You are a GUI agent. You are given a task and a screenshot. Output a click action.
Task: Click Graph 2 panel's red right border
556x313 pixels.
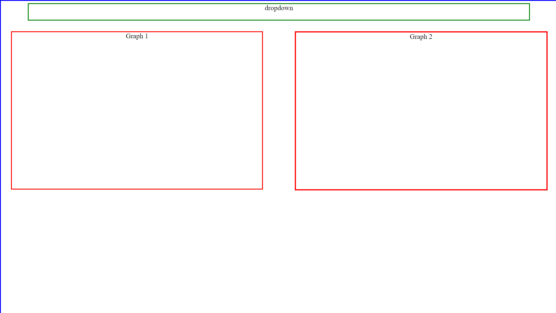pos(547,110)
